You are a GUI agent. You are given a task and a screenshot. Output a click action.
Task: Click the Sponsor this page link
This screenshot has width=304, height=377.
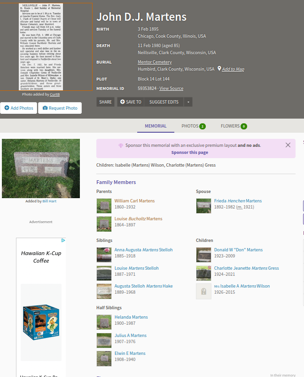tap(189, 152)
